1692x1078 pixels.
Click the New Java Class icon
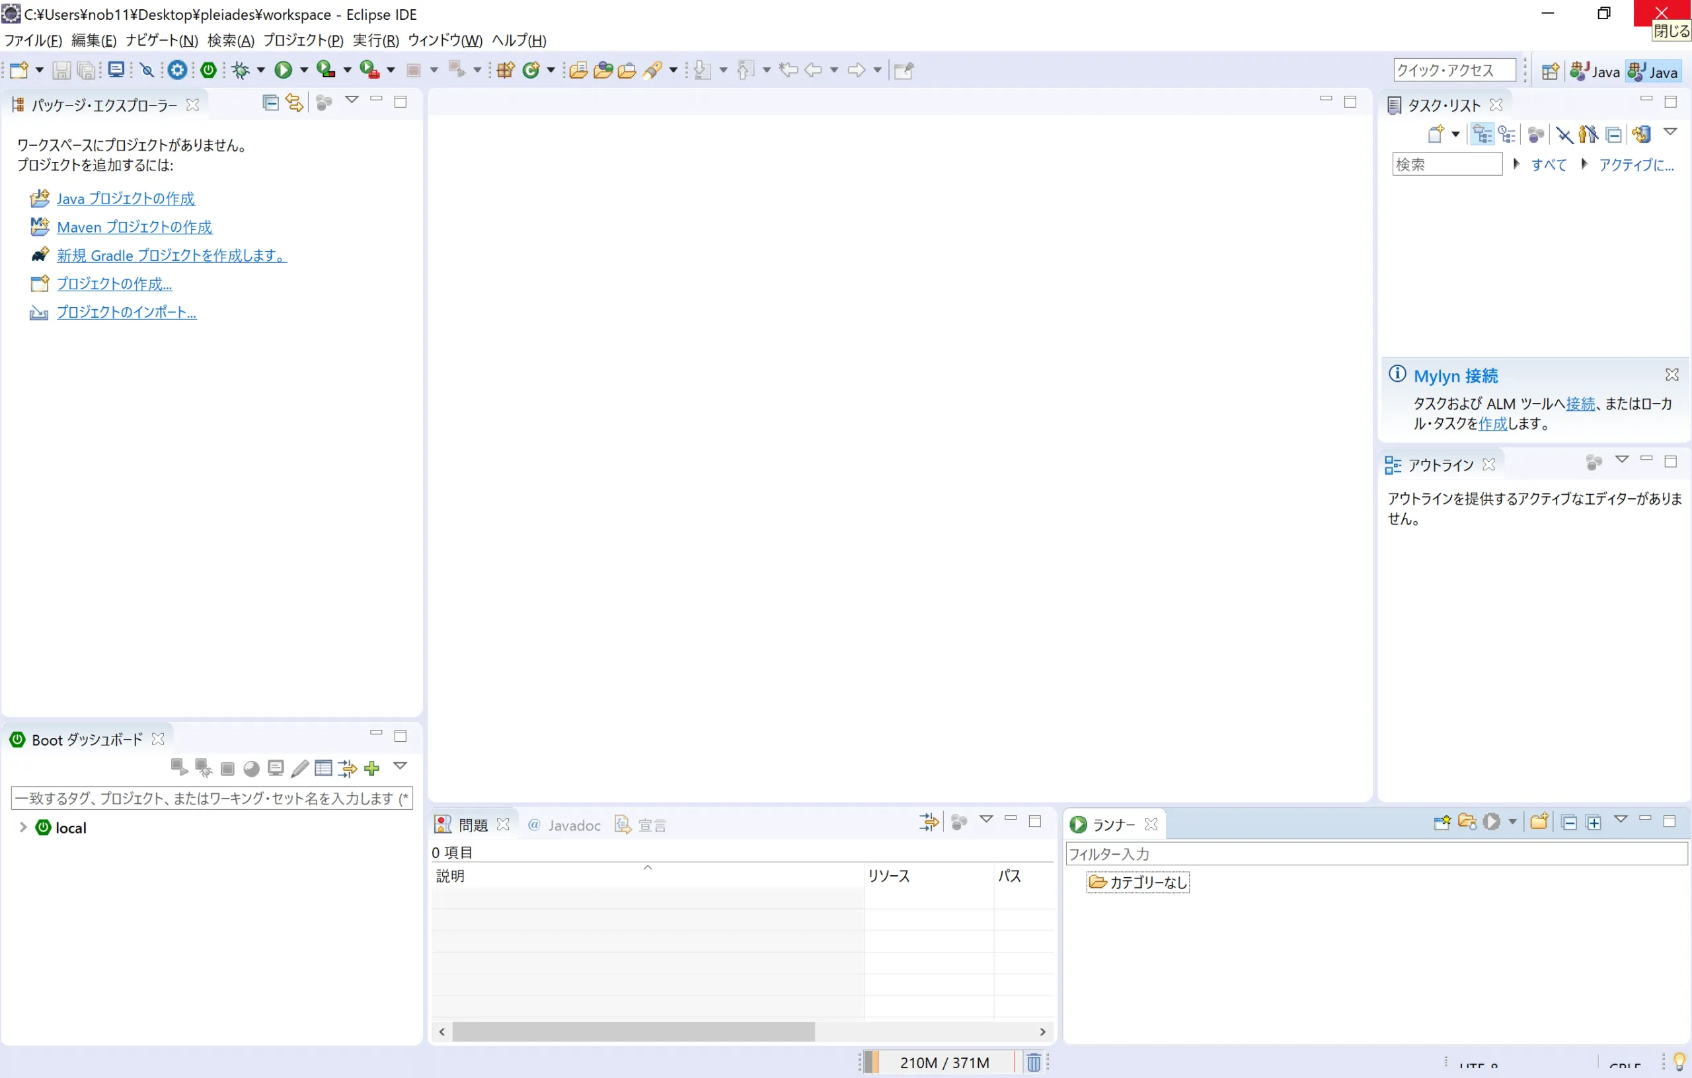tap(532, 69)
